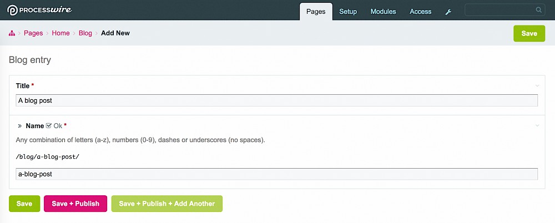555x223 pixels.
Task: Click the 'Any combination of letters' description text
Action: coord(140,140)
